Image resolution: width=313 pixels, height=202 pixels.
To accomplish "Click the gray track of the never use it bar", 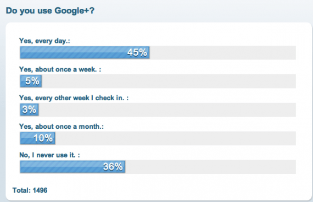I will coord(211,167).
